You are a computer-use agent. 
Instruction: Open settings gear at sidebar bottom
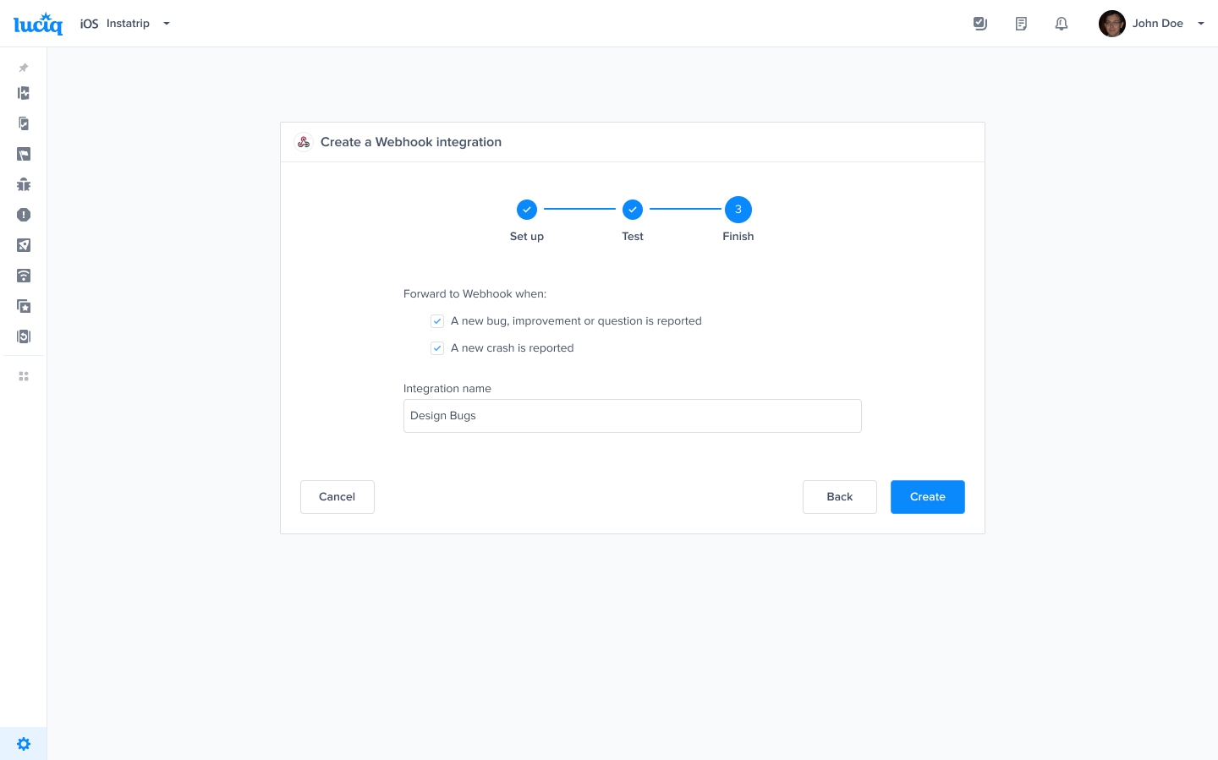pyautogui.click(x=24, y=744)
